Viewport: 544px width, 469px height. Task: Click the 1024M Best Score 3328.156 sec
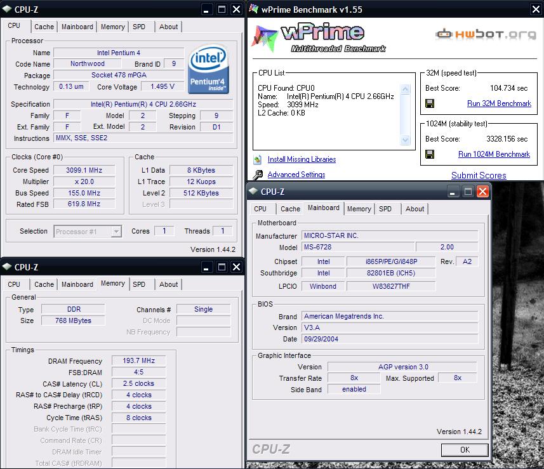[x=507, y=139]
